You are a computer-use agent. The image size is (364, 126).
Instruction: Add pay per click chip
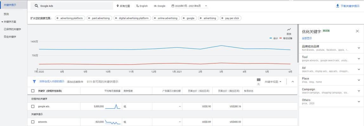231,18
